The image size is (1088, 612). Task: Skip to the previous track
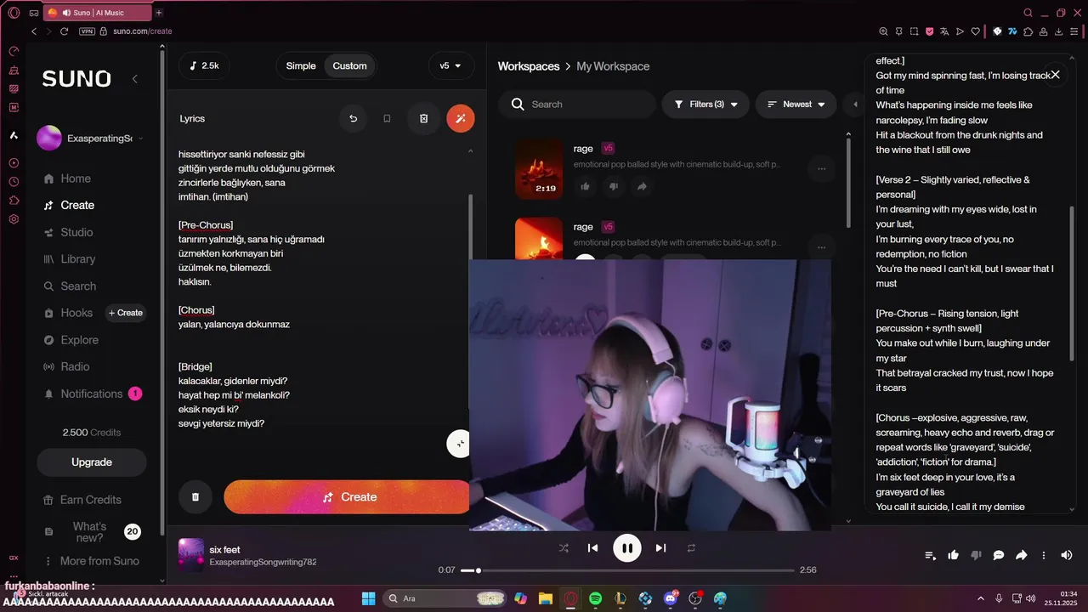tap(593, 548)
